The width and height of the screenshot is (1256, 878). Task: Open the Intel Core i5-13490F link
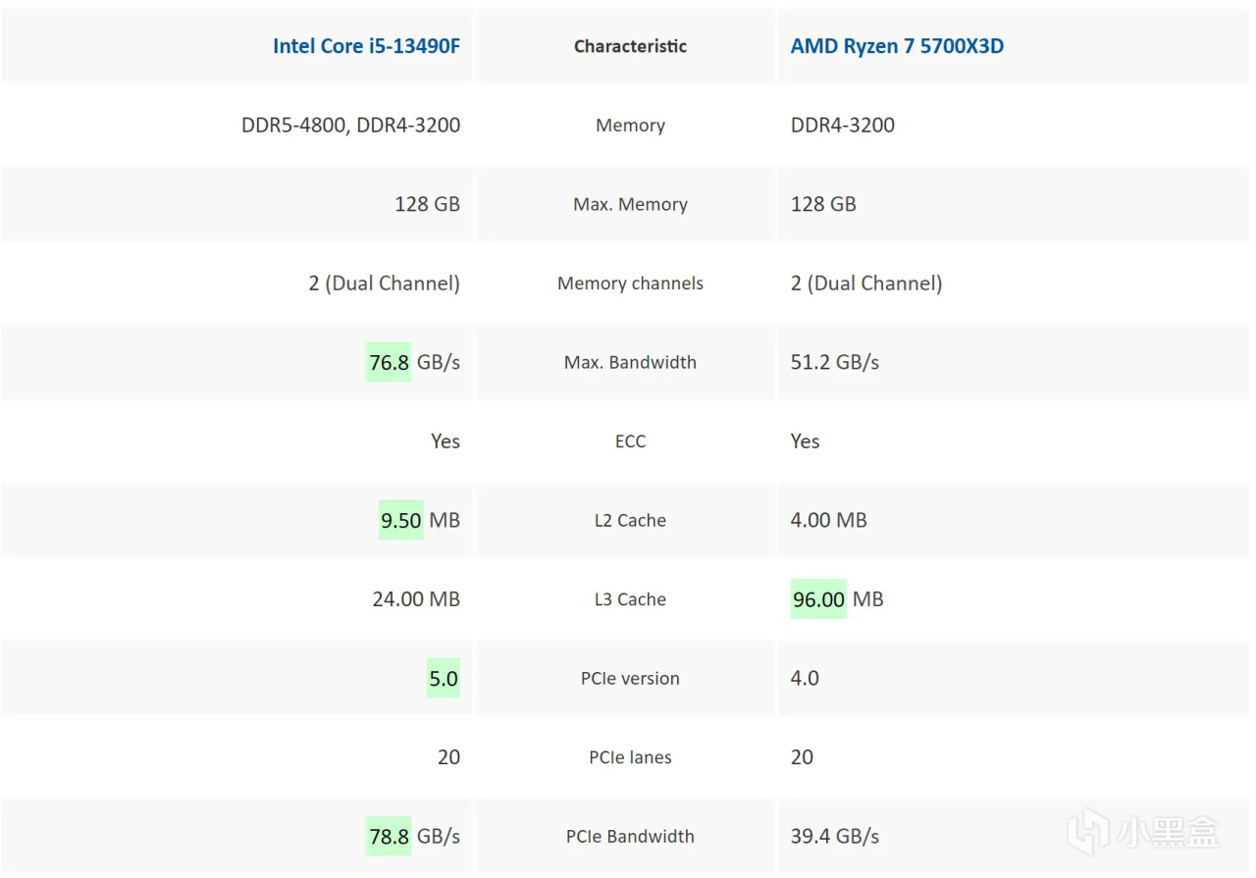click(x=366, y=46)
